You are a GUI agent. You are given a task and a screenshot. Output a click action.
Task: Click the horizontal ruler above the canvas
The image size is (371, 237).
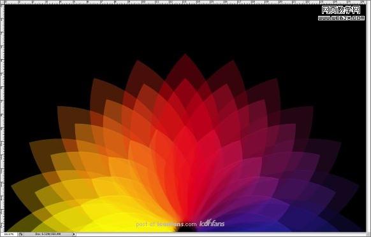coord(185,2)
